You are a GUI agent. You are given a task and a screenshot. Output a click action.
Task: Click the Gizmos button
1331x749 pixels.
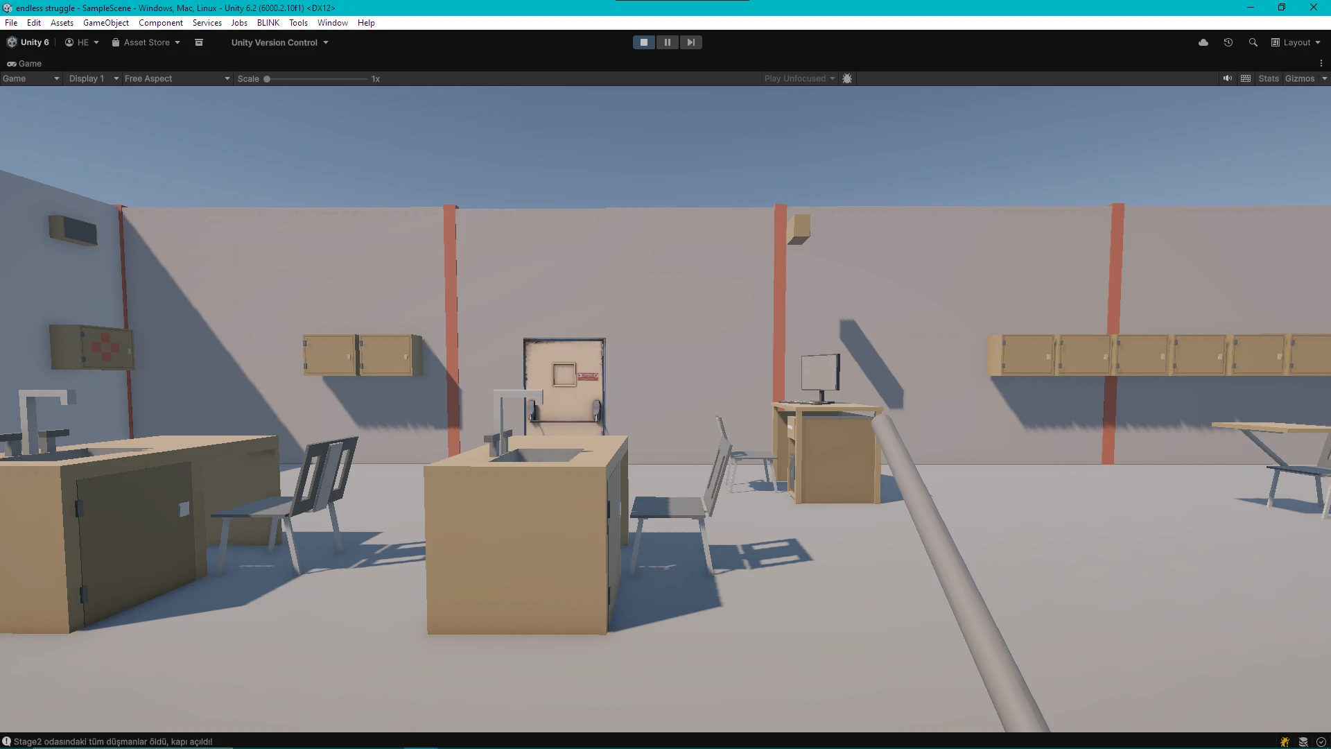tap(1299, 78)
